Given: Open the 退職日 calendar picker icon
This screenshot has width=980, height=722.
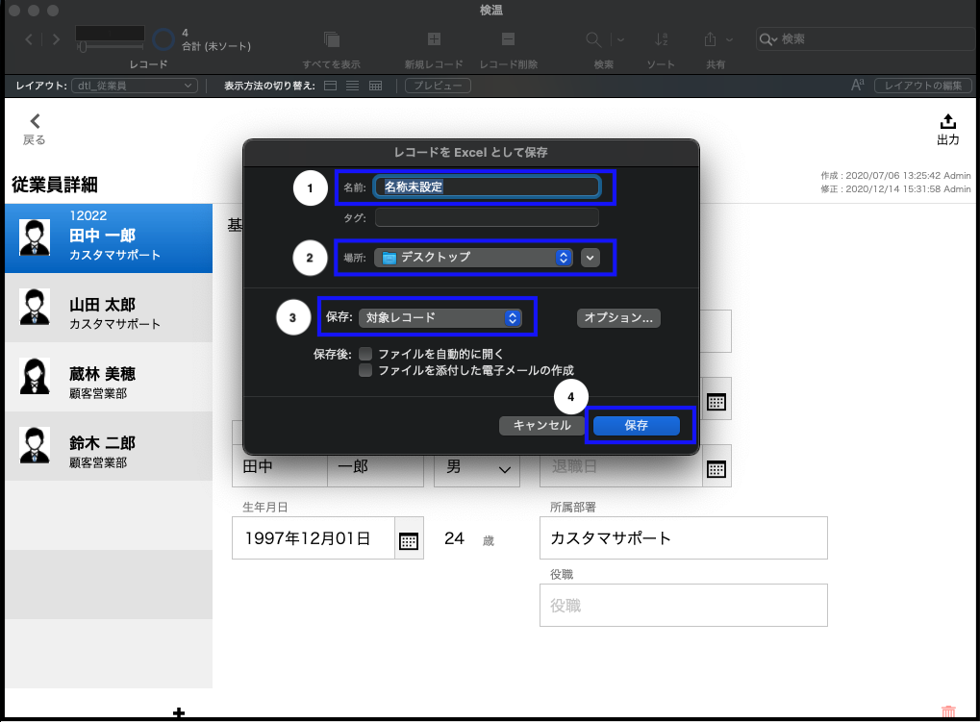Looking at the screenshot, I should click(x=716, y=469).
